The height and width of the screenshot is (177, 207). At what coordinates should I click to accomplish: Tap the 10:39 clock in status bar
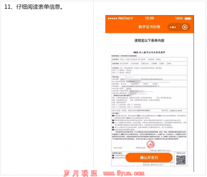click(149, 18)
